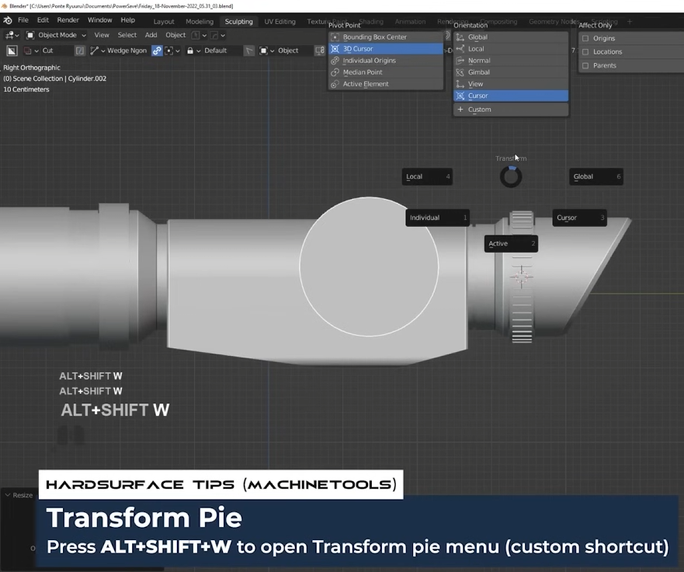Open the Render menu
Image resolution: width=684 pixels, height=572 pixels.
coord(68,20)
